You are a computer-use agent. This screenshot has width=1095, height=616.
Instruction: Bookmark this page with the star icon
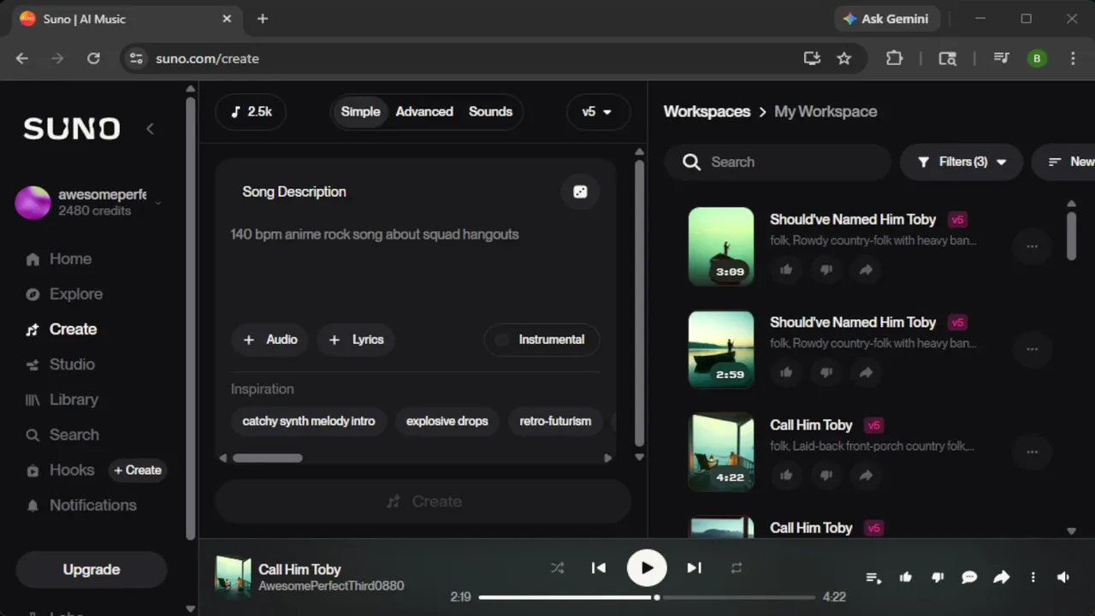[844, 58]
